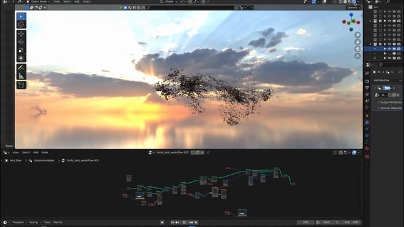The width and height of the screenshot is (404, 227).
Task: Switch viewport to wireframe shading
Action: click(341, 2)
